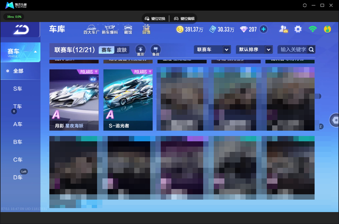Click the 207 diamond amount
339x224 pixels.
coord(253,29)
